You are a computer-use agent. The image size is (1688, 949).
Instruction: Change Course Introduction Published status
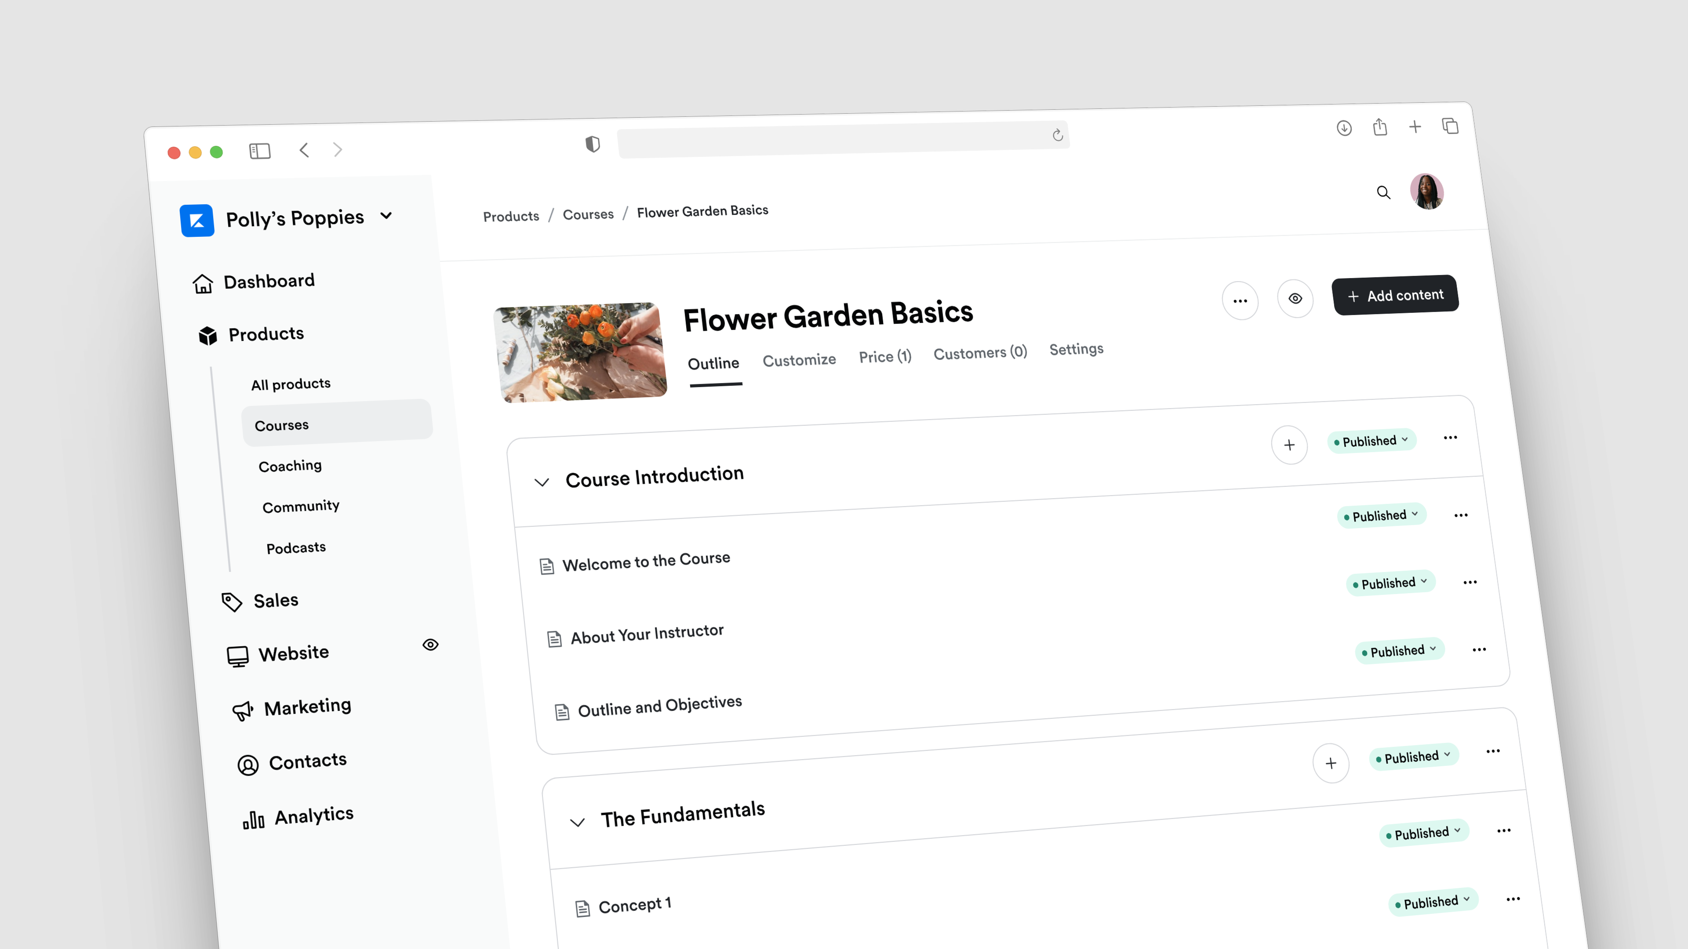point(1371,441)
